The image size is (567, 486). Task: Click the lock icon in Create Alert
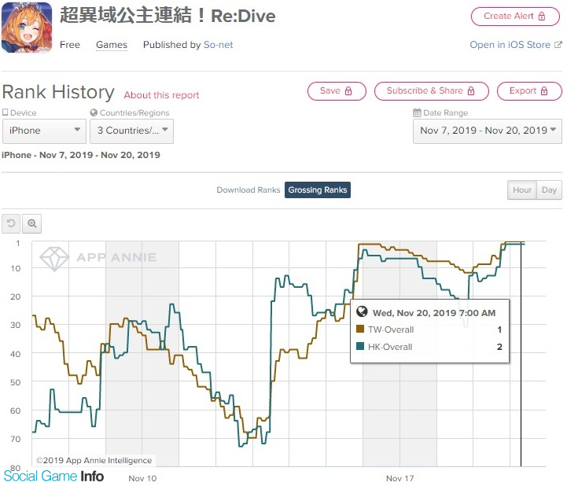(x=541, y=17)
